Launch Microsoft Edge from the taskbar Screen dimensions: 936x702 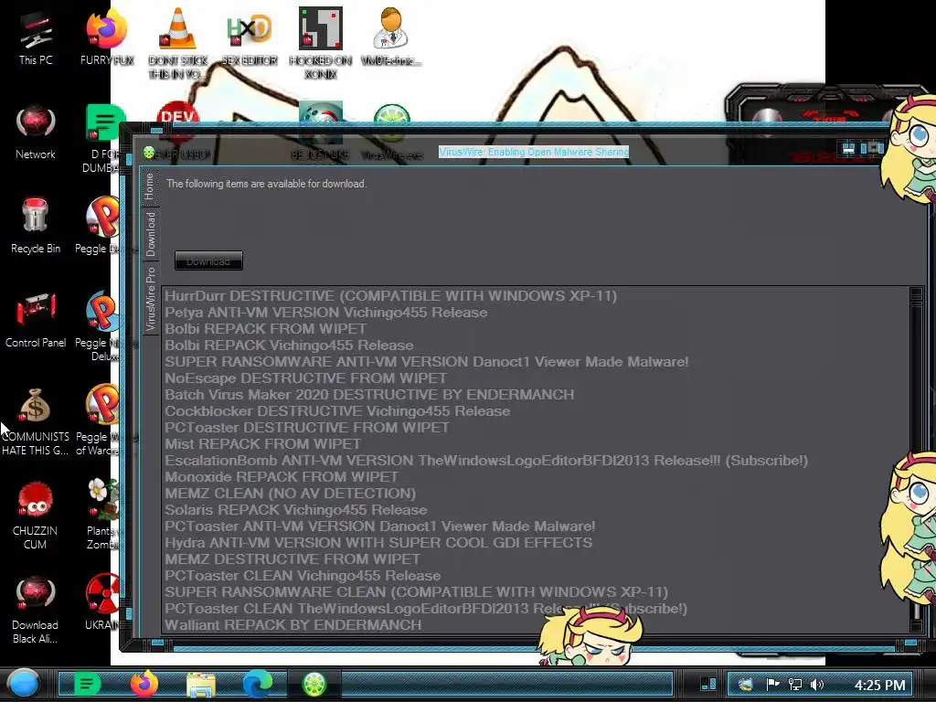pos(257,684)
